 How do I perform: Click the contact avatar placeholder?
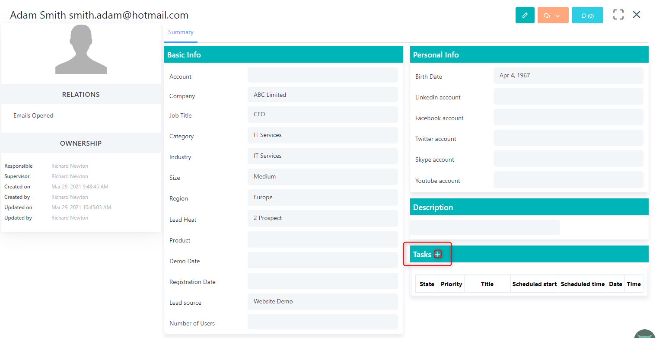(x=81, y=49)
